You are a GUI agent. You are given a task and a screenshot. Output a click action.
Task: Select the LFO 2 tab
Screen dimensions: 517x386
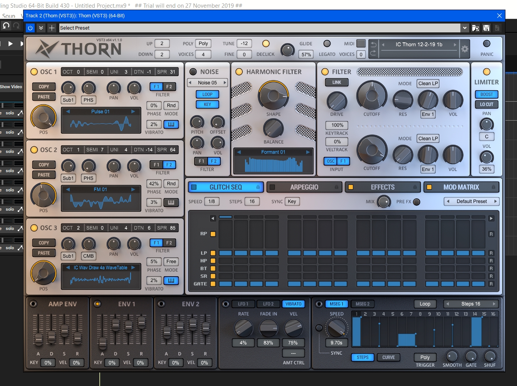coord(269,304)
